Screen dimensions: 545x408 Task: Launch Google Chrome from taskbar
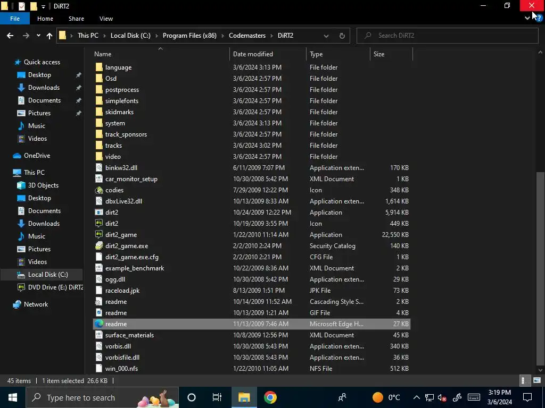270,397
